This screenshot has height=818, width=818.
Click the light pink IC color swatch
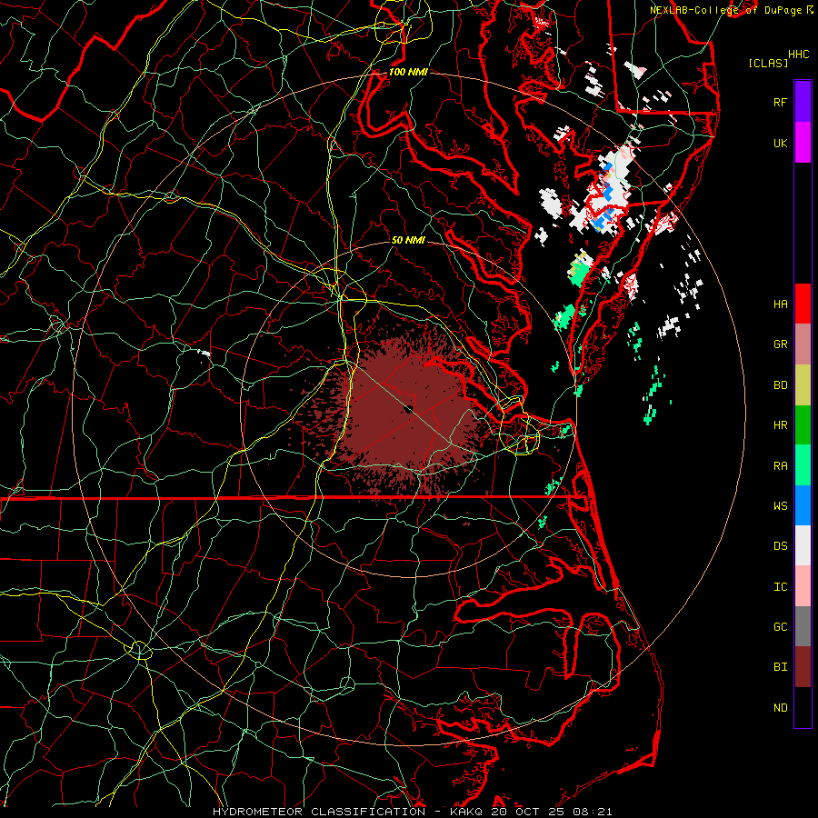[x=803, y=586]
